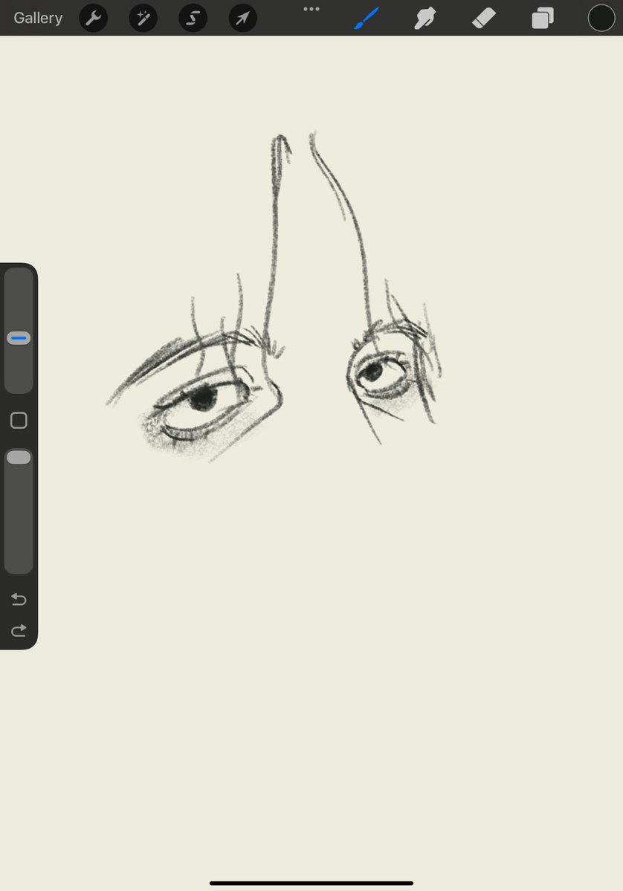Select the Smudge tool

click(x=425, y=18)
